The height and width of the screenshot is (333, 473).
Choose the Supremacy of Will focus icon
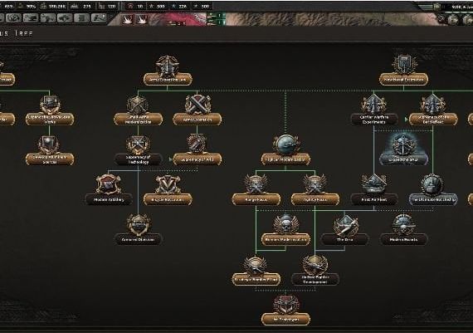[x=197, y=144]
